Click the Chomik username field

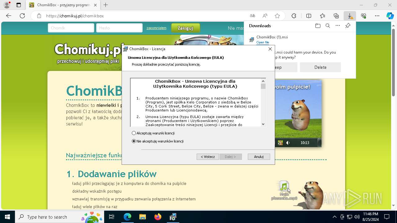coord(71,28)
